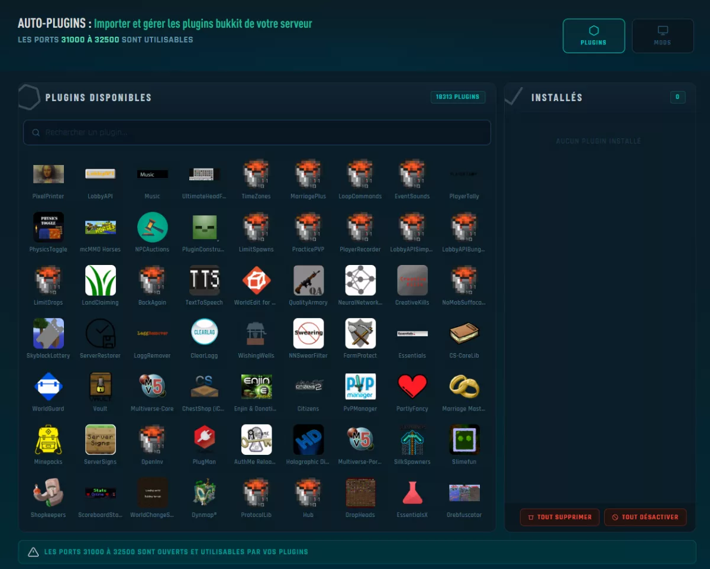Click the EventSounds plugin label
This screenshot has width=710, height=569.
[x=412, y=196]
